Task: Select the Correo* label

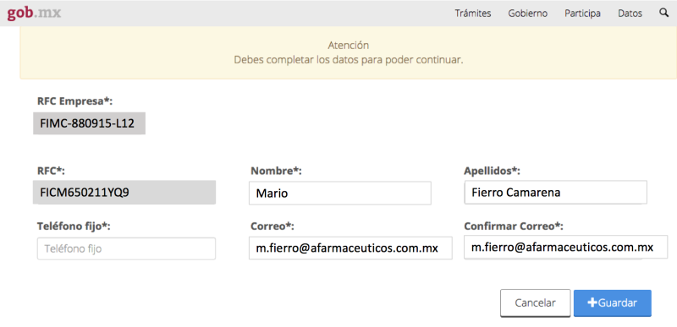Action: pos(272,226)
